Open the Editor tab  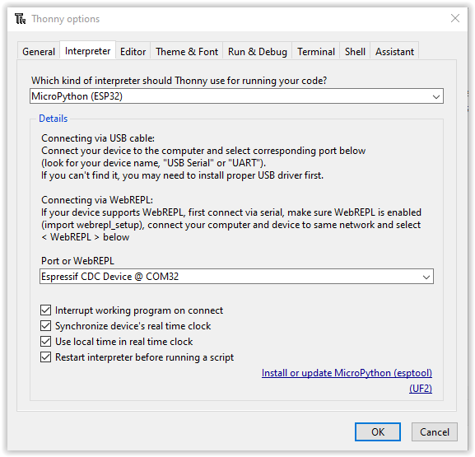[133, 52]
